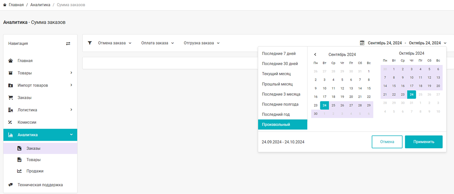Open Главная breadcrumb link
The width and height of the screenshot is (454, 194).
(x=16, y=5)
